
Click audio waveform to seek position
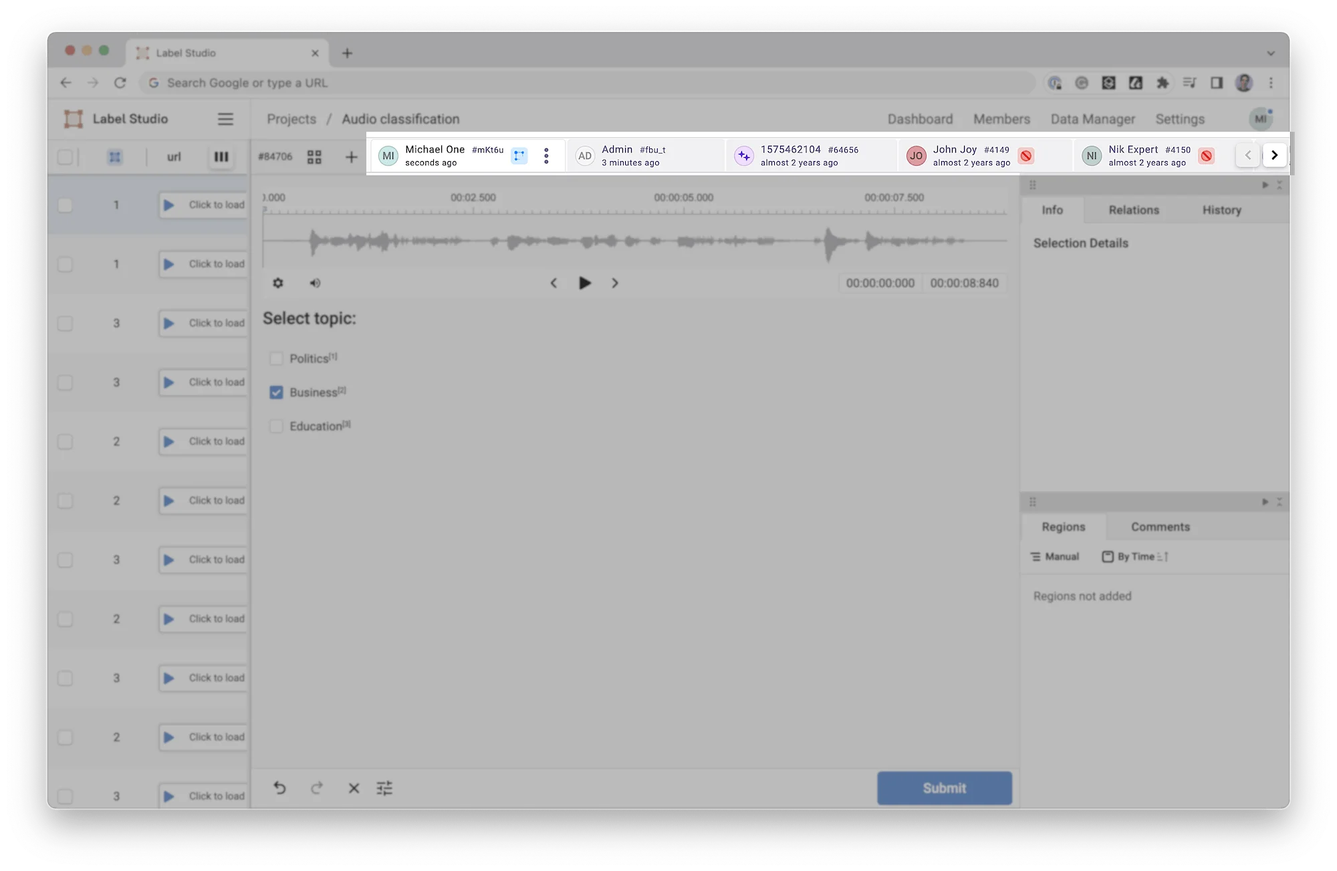click(x=635, y=241)
